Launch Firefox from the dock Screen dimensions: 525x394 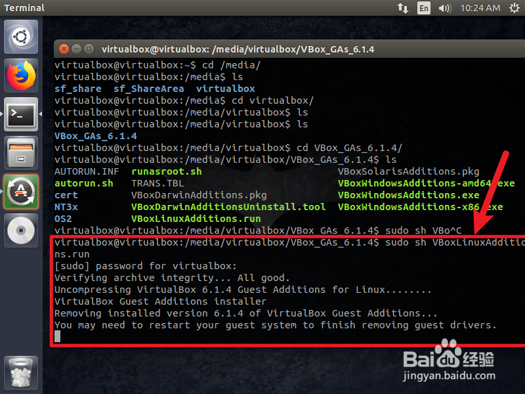21,76
